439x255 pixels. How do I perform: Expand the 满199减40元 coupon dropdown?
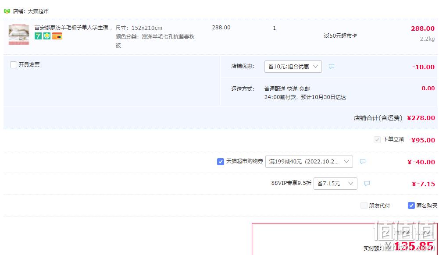[x=309, y=162]
